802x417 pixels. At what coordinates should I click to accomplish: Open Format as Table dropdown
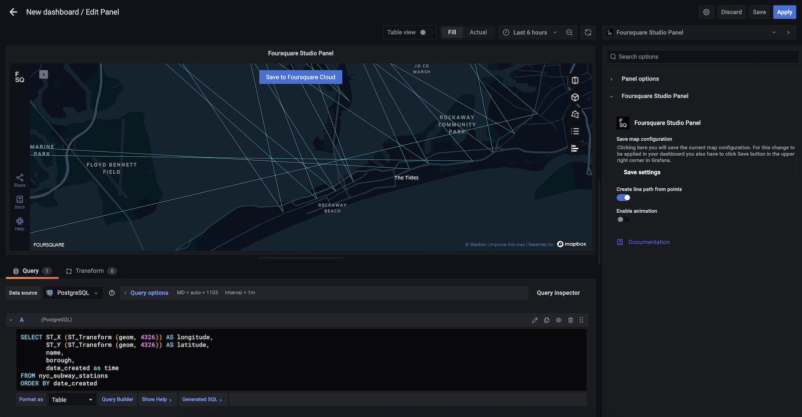[72, 399]
